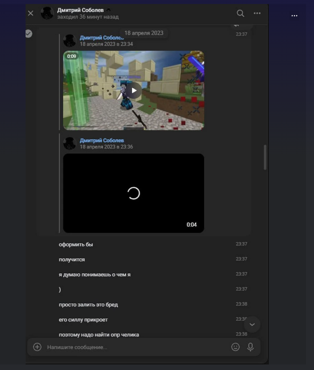Jump to latest messages down-chevron button

252,324
